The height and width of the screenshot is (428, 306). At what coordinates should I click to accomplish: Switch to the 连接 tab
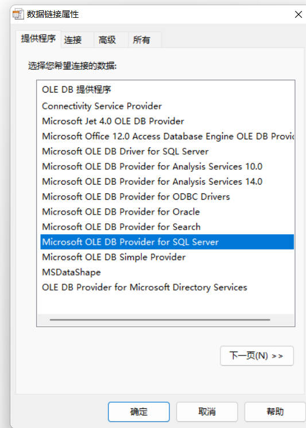click(x=73, y=40)
